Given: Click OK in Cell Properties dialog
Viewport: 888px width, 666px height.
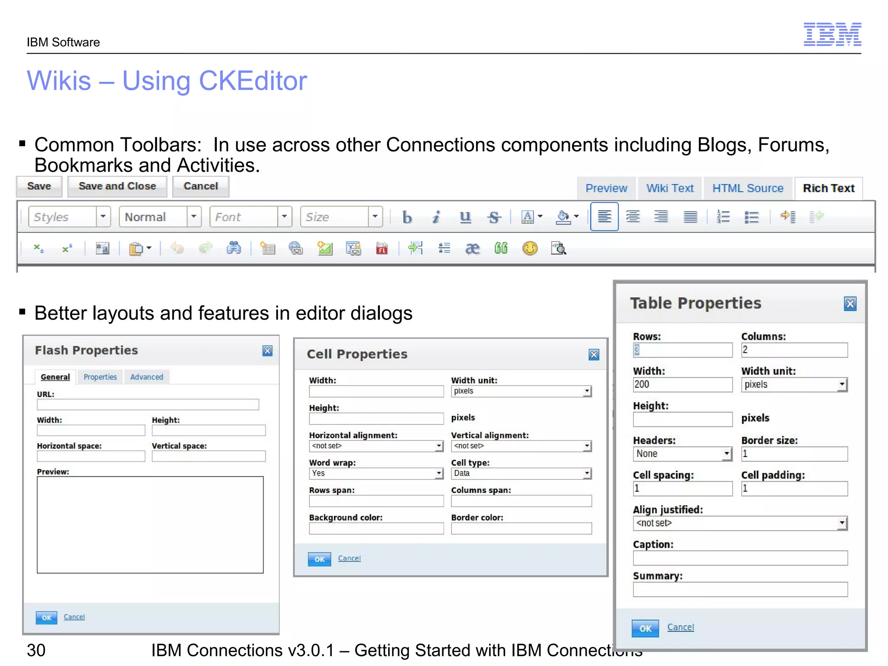Looking at the screenshot, I should (x=320, y=559).
